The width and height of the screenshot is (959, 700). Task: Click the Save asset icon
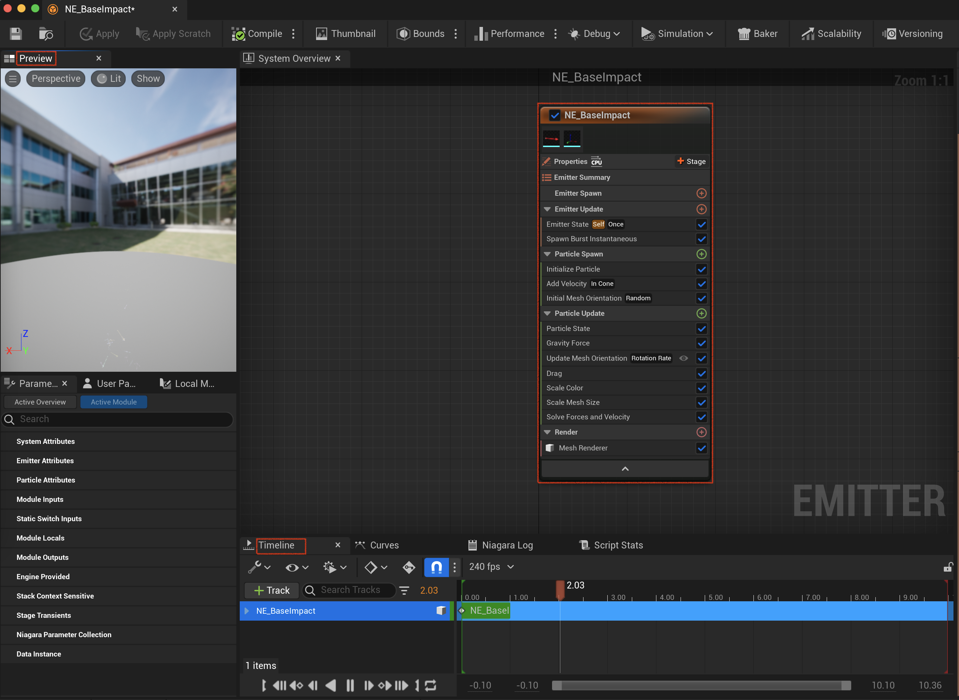pos(16,33)
